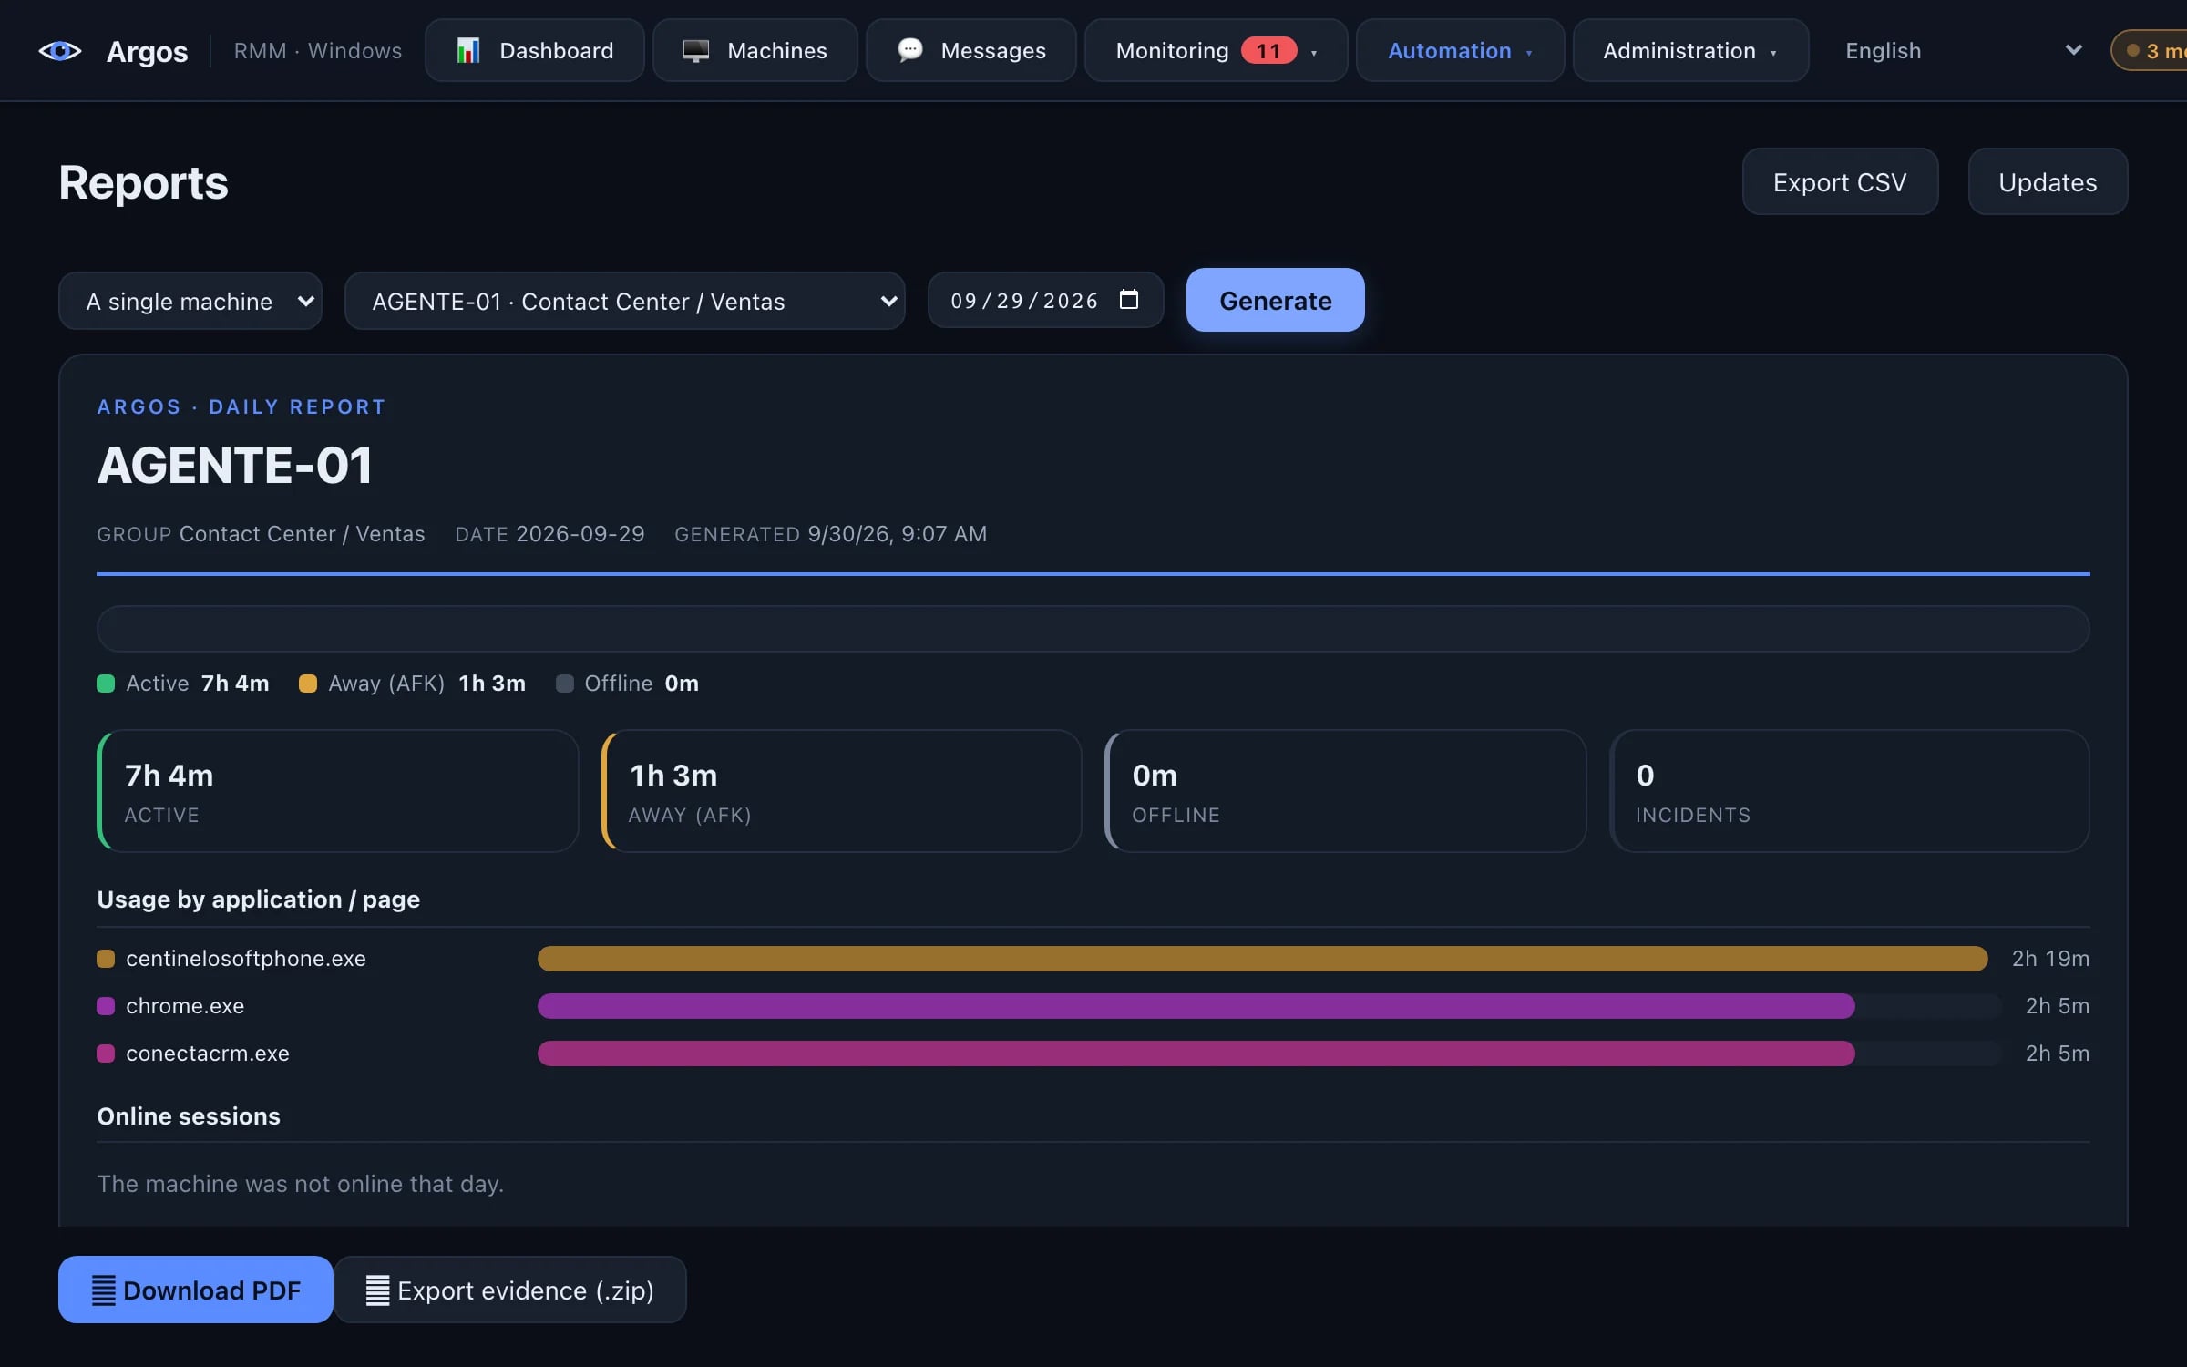The image size is (2187, 1367).
Task: Open the 'A single machine' scope dropdown
Action: pyautogui.click(x=190, y=301)
